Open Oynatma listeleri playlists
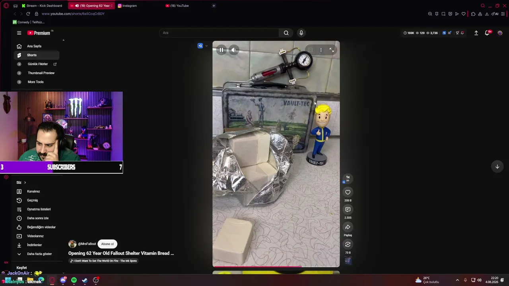The height and width of the screenshot is (286, 509). [x=37, y=209]
